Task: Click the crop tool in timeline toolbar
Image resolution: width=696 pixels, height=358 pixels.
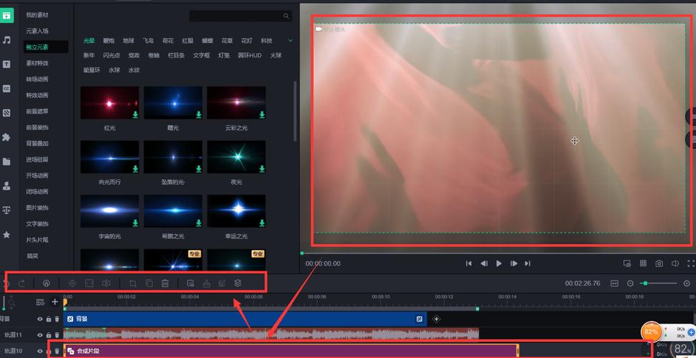Action: tap(132, 284)
